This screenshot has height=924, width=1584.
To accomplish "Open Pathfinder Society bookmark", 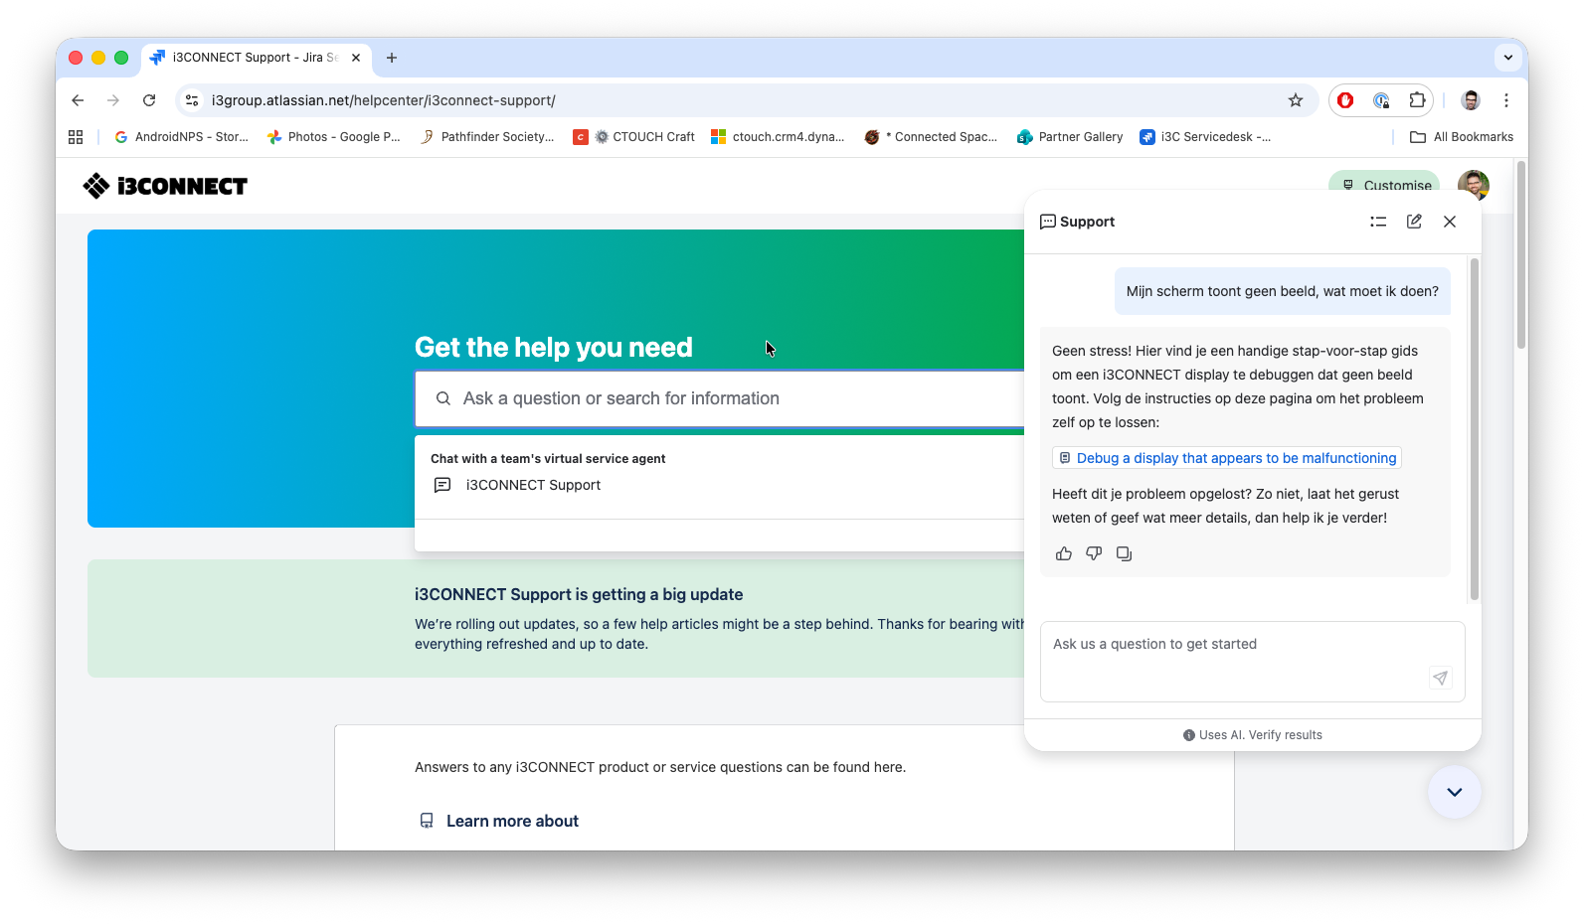I will pos(487,137).
